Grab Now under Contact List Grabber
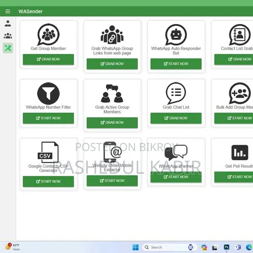The height and width of the screenshot is (253, 253). tap(234, 59)
